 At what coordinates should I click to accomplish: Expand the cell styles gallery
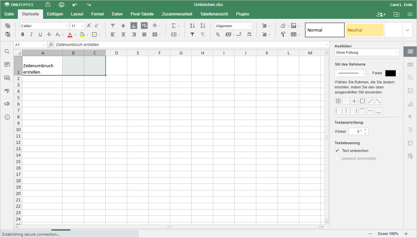(408, 30)
